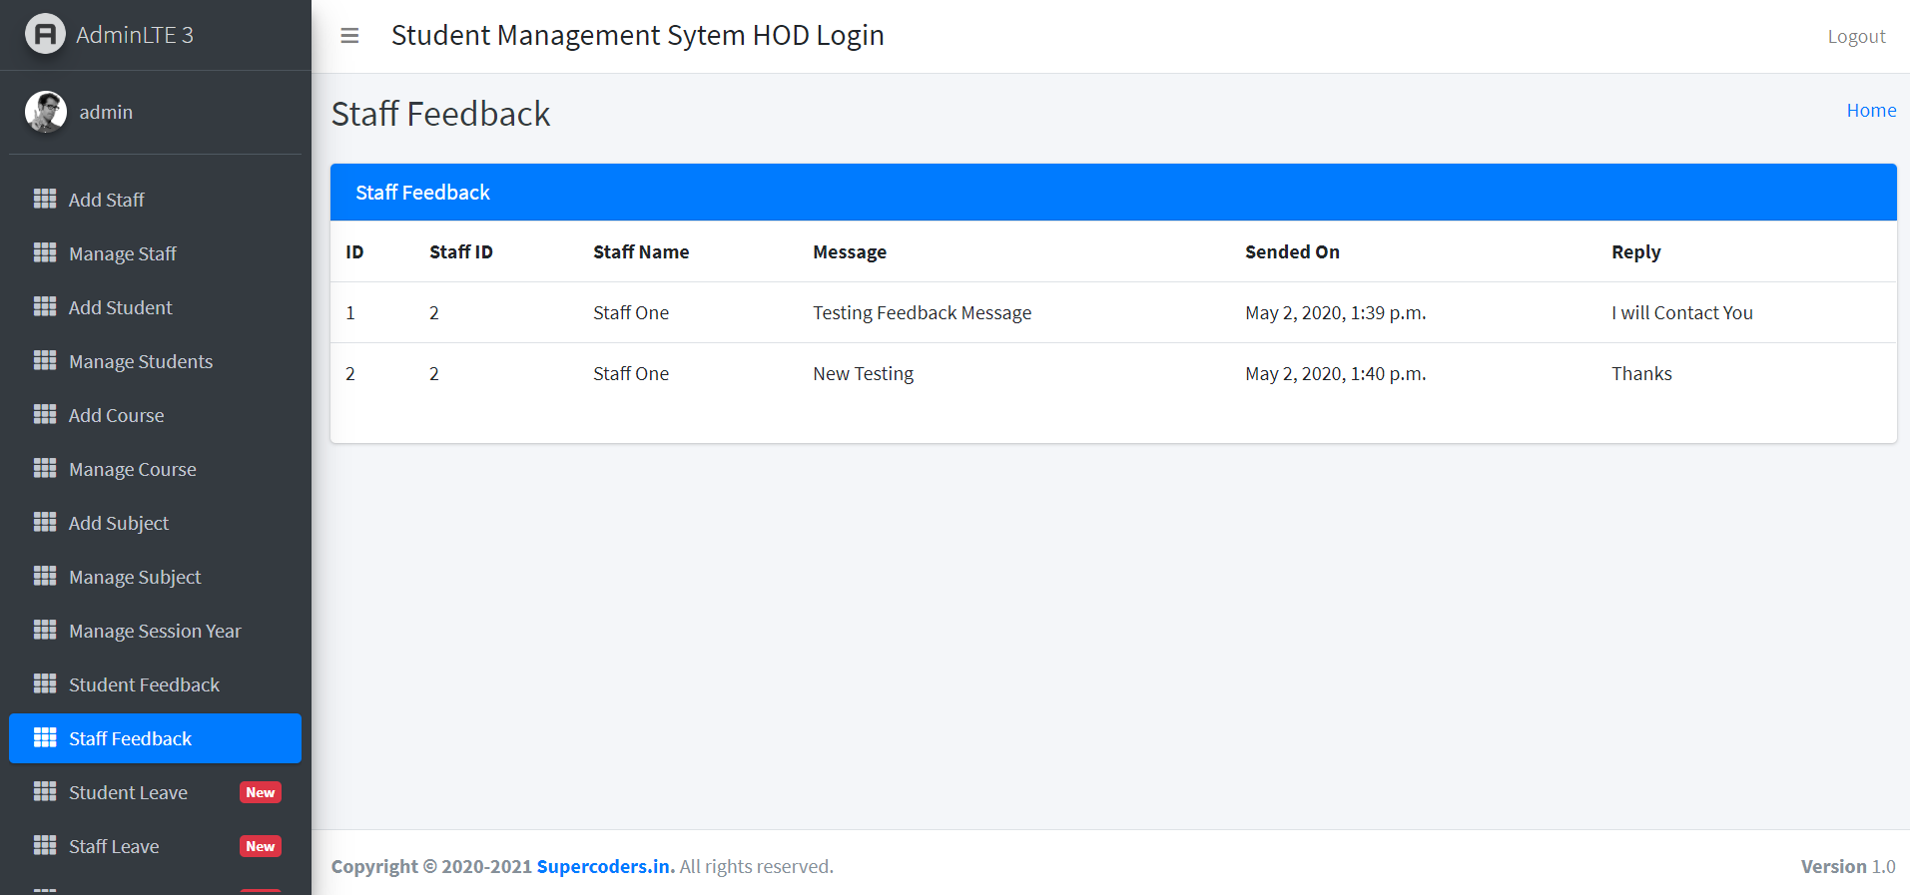
Task: Click the Staff Leave grid icon
Action: click(45, 845)
